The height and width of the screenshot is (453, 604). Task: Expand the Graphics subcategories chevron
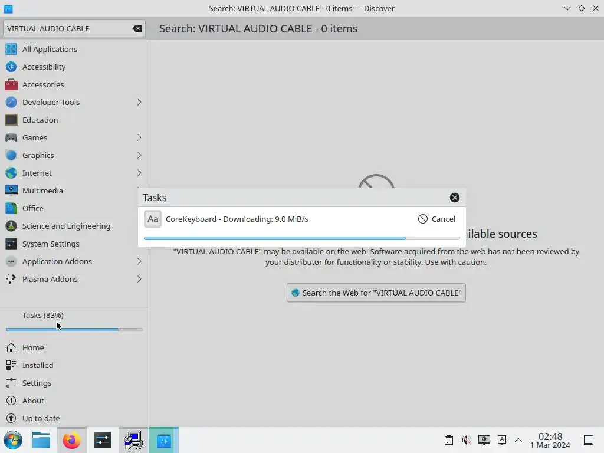pyautogui.click(x=139, y=155)
